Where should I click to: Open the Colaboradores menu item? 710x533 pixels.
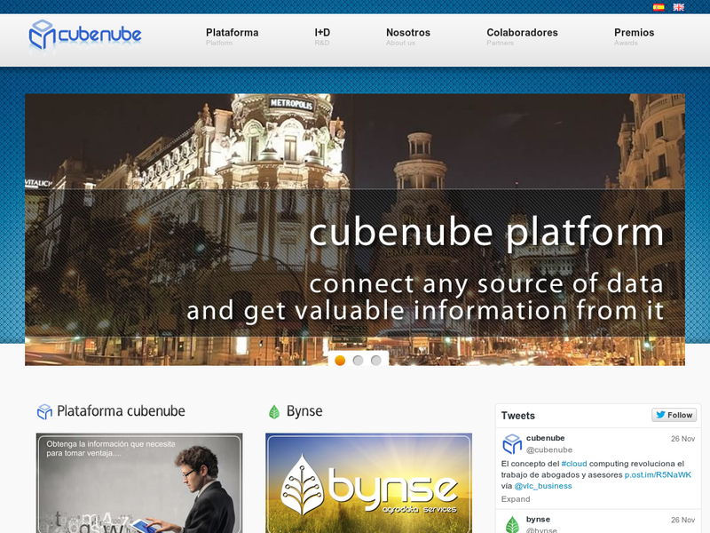pos(522,36)
